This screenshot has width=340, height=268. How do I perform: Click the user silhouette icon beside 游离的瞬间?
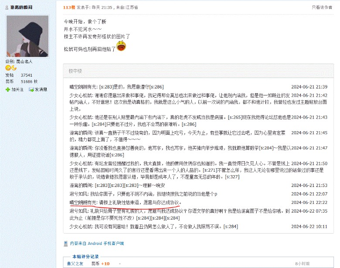click(7, 7)
